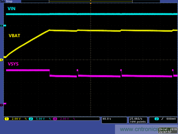178x134 pixels.
Task: Click the date and time stamp box
Action: (168, 131)
